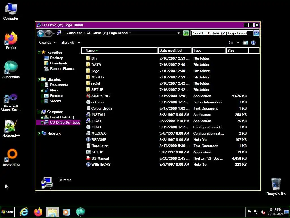290x218 pixels.
Task: Select the MSREG folder
Action: click(95, 77)
